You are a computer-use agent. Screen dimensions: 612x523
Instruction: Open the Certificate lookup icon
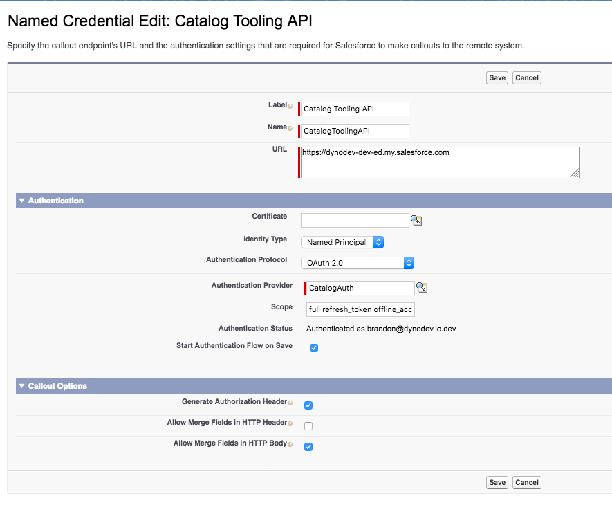click(416, 220)
